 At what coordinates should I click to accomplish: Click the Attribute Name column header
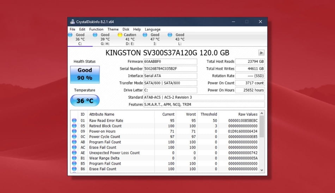click(102, 114)
